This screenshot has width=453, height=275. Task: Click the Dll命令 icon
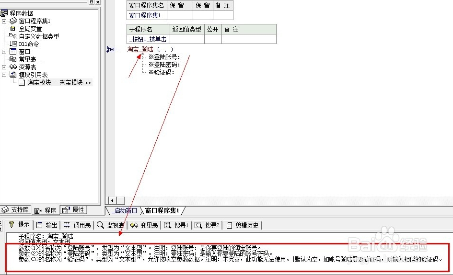click(13, 44)
